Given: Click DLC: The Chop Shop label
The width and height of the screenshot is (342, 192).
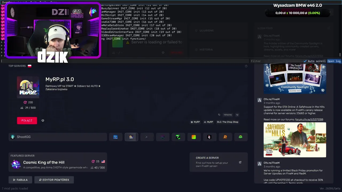Looking at the screenshot, I should [228, 122].
